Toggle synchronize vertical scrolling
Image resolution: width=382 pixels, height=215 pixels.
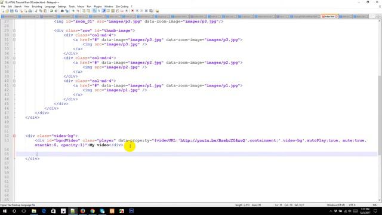[x=84, y=11]
